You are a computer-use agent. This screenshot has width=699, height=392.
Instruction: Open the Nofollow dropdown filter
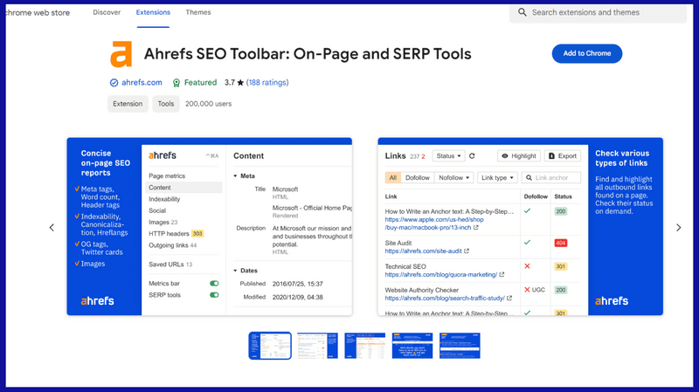[x=453, y=178]
